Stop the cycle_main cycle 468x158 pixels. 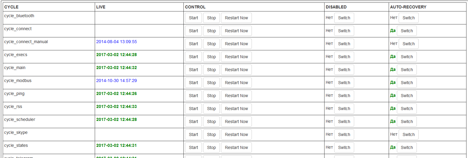tap(211, 70)
